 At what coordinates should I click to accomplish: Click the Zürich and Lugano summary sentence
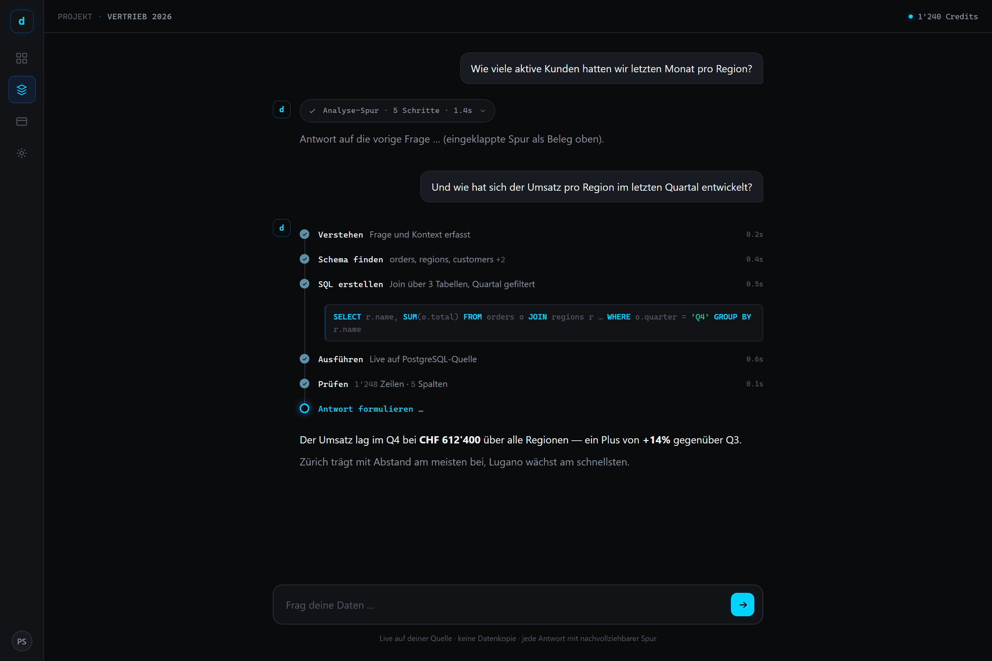464,462
